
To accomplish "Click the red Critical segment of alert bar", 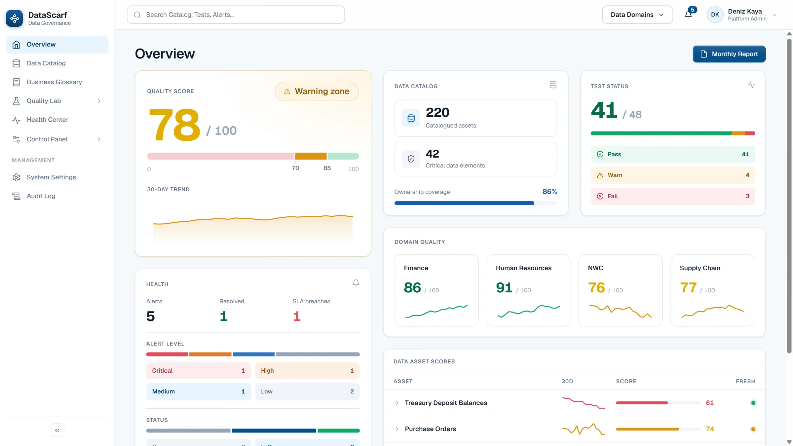I will coord(167,354).
